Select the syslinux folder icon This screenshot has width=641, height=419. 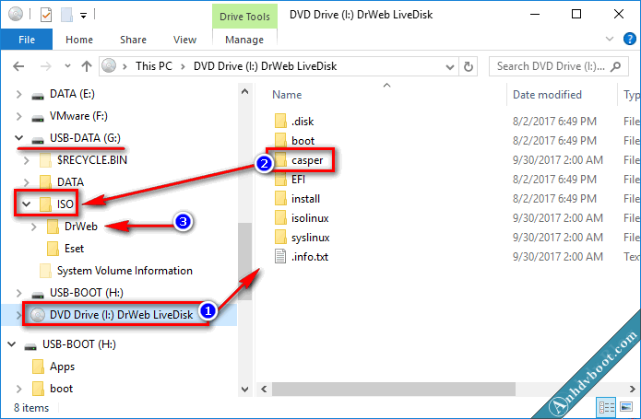pos(280,237)
